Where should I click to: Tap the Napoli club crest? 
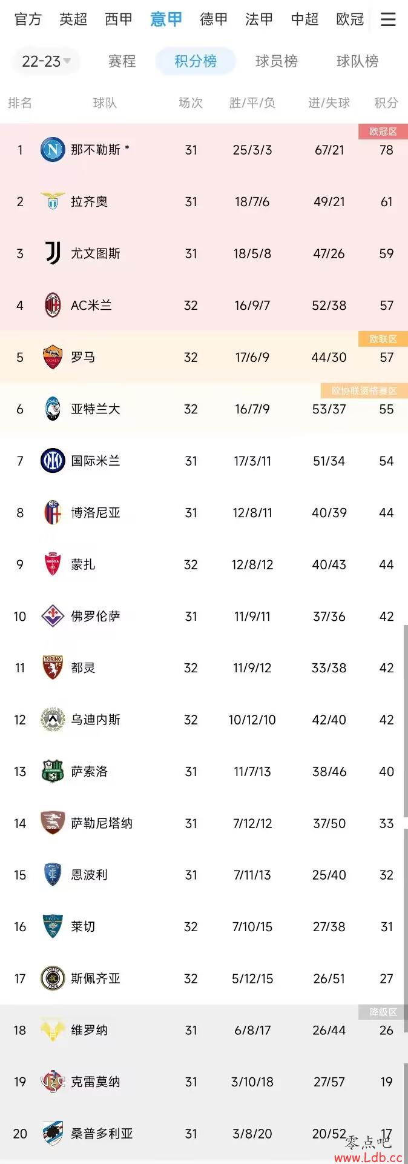pyautogui.click(x=53, y=150)
